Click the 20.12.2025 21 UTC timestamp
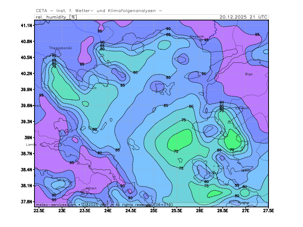 [244, 17]
